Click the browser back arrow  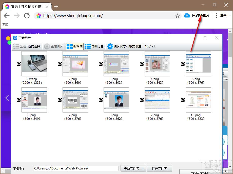coord(7,16)
